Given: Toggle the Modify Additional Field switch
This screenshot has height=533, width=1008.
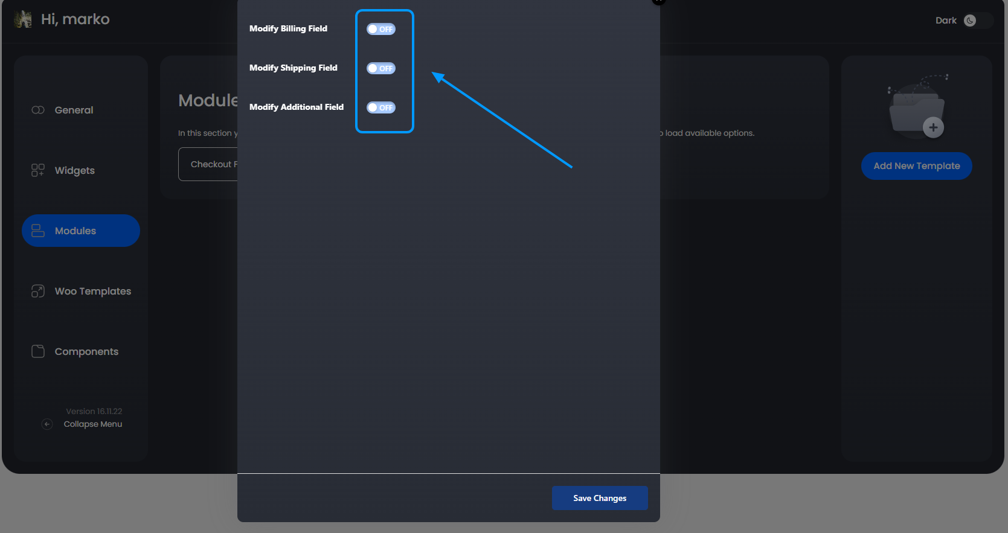Looking at the screenshot, I should tap(381, 107).
